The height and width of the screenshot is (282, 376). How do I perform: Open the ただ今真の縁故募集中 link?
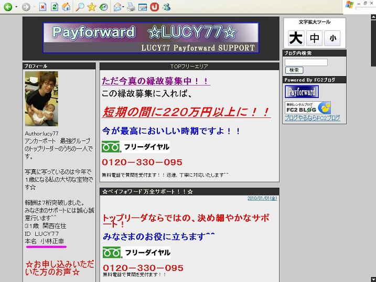[156, 81]
